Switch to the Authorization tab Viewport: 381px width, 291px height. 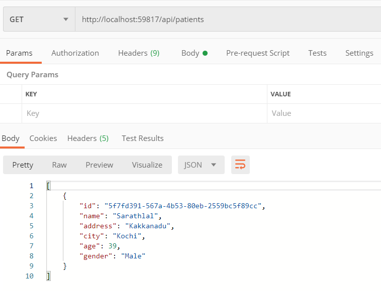coord(75,53)
